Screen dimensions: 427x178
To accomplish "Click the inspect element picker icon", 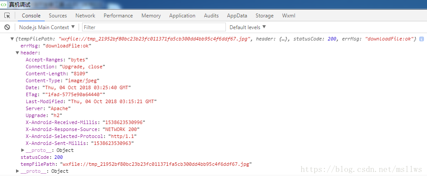I will [x=7, y=16].
